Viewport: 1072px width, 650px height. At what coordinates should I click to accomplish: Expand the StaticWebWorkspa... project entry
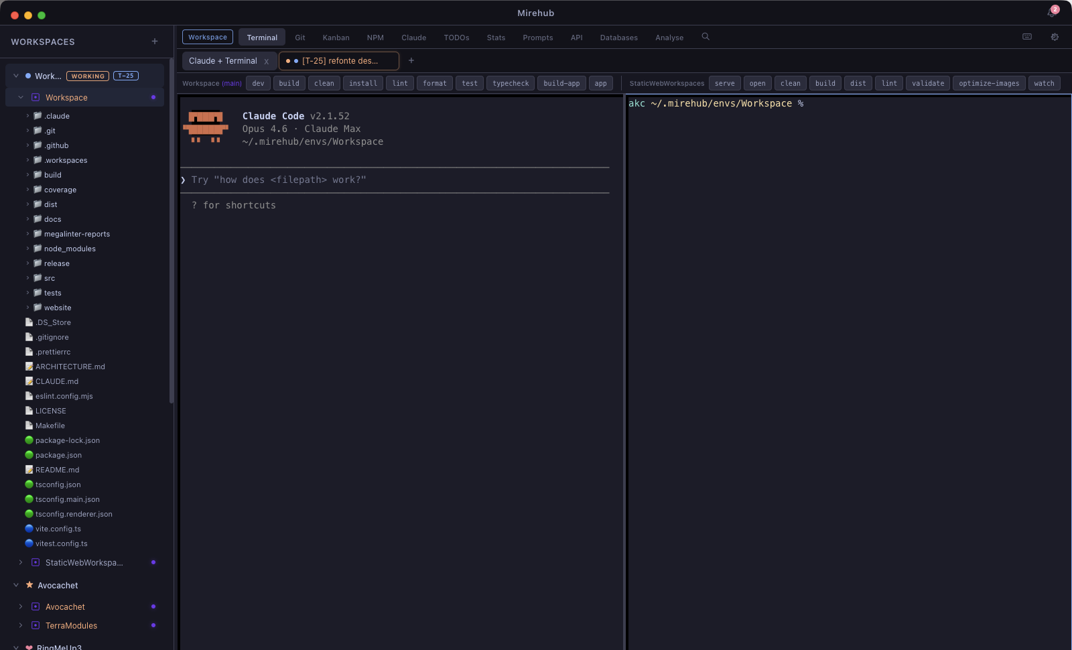click(x=19, y=562)
